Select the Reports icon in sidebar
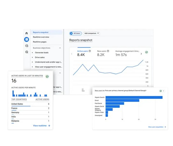This screenshot has width=173, height=146. click(26, 39)
